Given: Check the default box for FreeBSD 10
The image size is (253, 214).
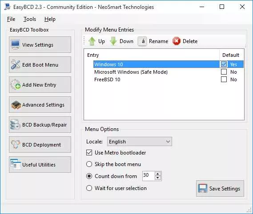Looking at the screenshot, I should click(224, 79).
